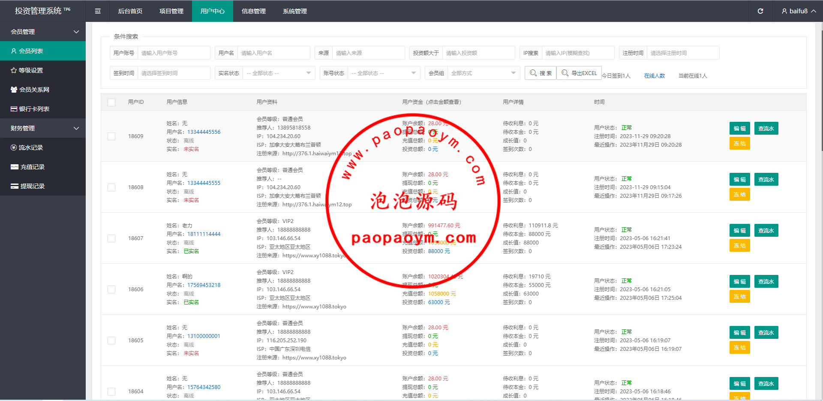This screenshot has height=401, width=823.
Task: Open username link 13100000001
Action: [x=204, y=336]
